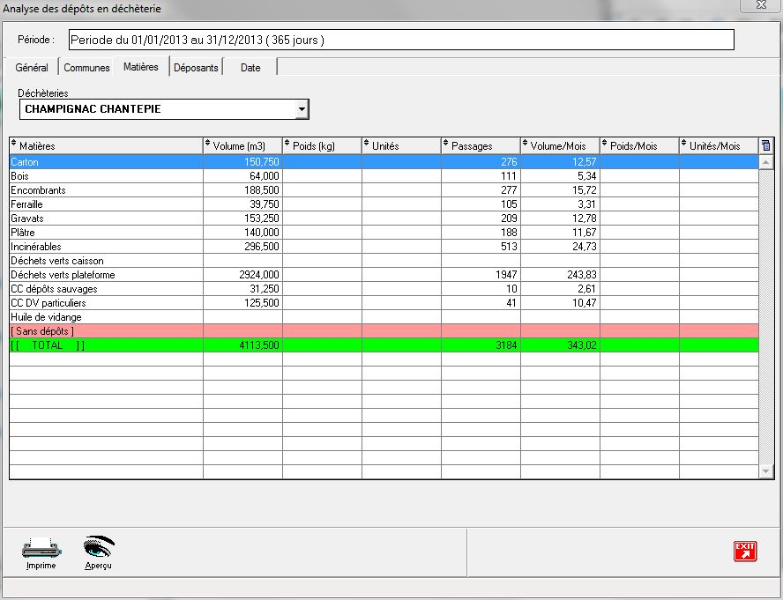Click the Période date range field

(400, 41)
